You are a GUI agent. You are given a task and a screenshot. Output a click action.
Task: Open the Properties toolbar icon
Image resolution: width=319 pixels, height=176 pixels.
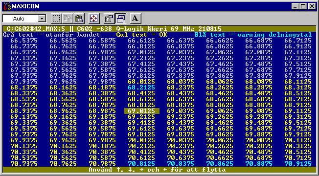(x=109, y=19)
